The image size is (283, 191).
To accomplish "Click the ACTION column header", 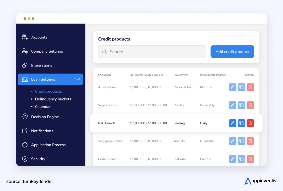I will [x=249, y=75].
